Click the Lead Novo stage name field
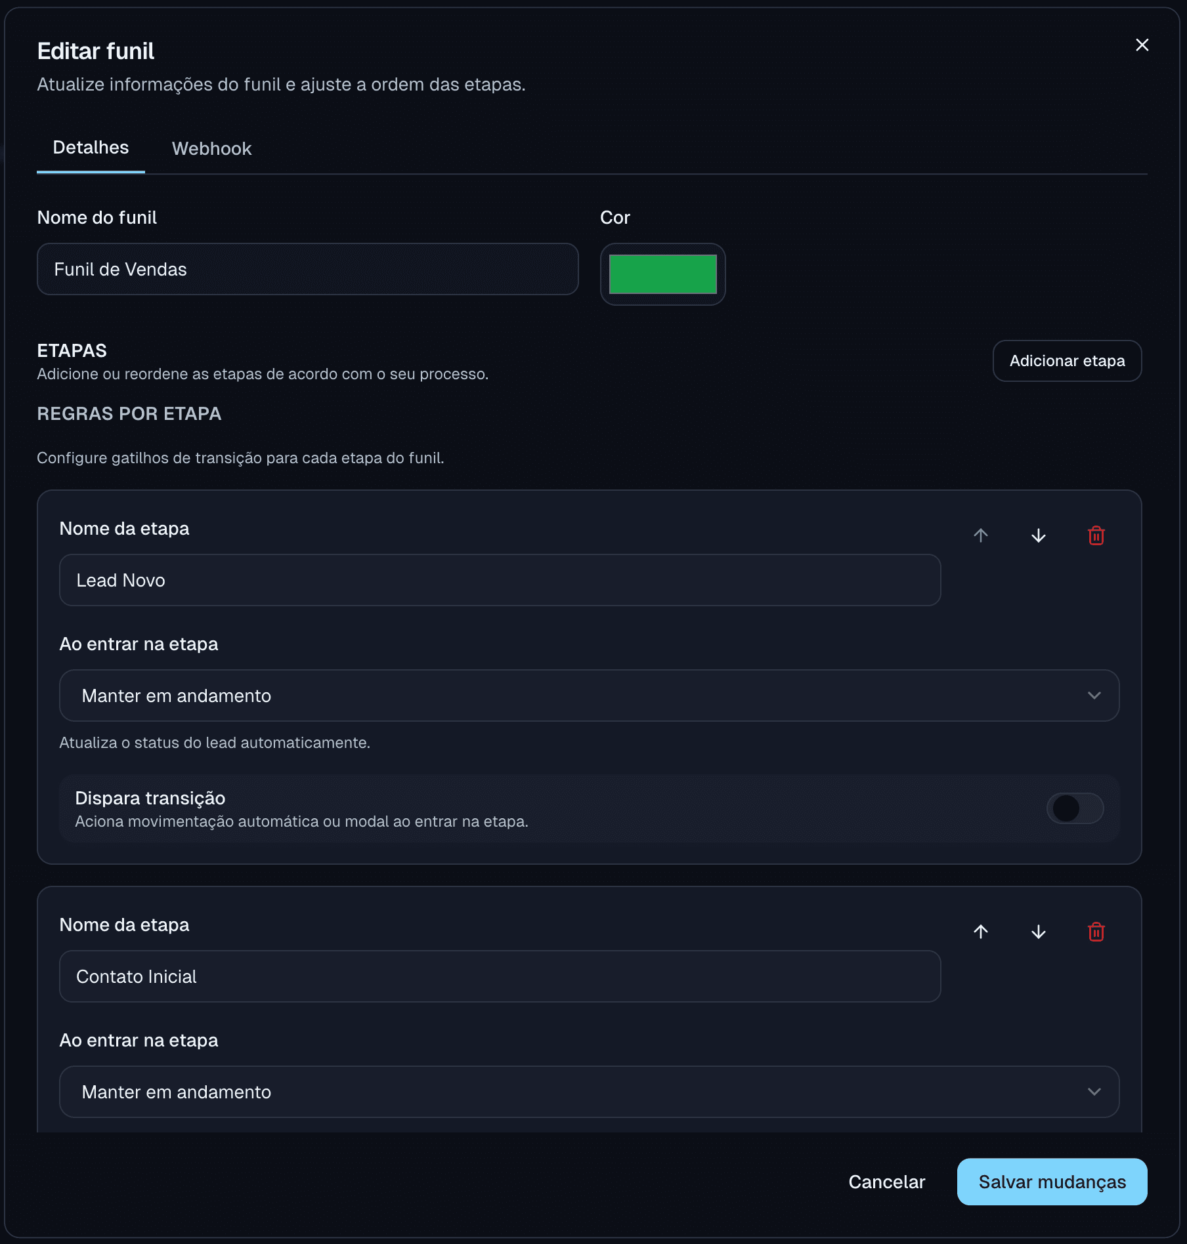Screen dimensions: 1187x1244 pyautogui.click(x=500, y=580)
